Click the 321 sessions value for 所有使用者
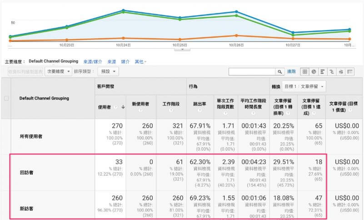Screen dimensions: 364x220 (178, 126)
